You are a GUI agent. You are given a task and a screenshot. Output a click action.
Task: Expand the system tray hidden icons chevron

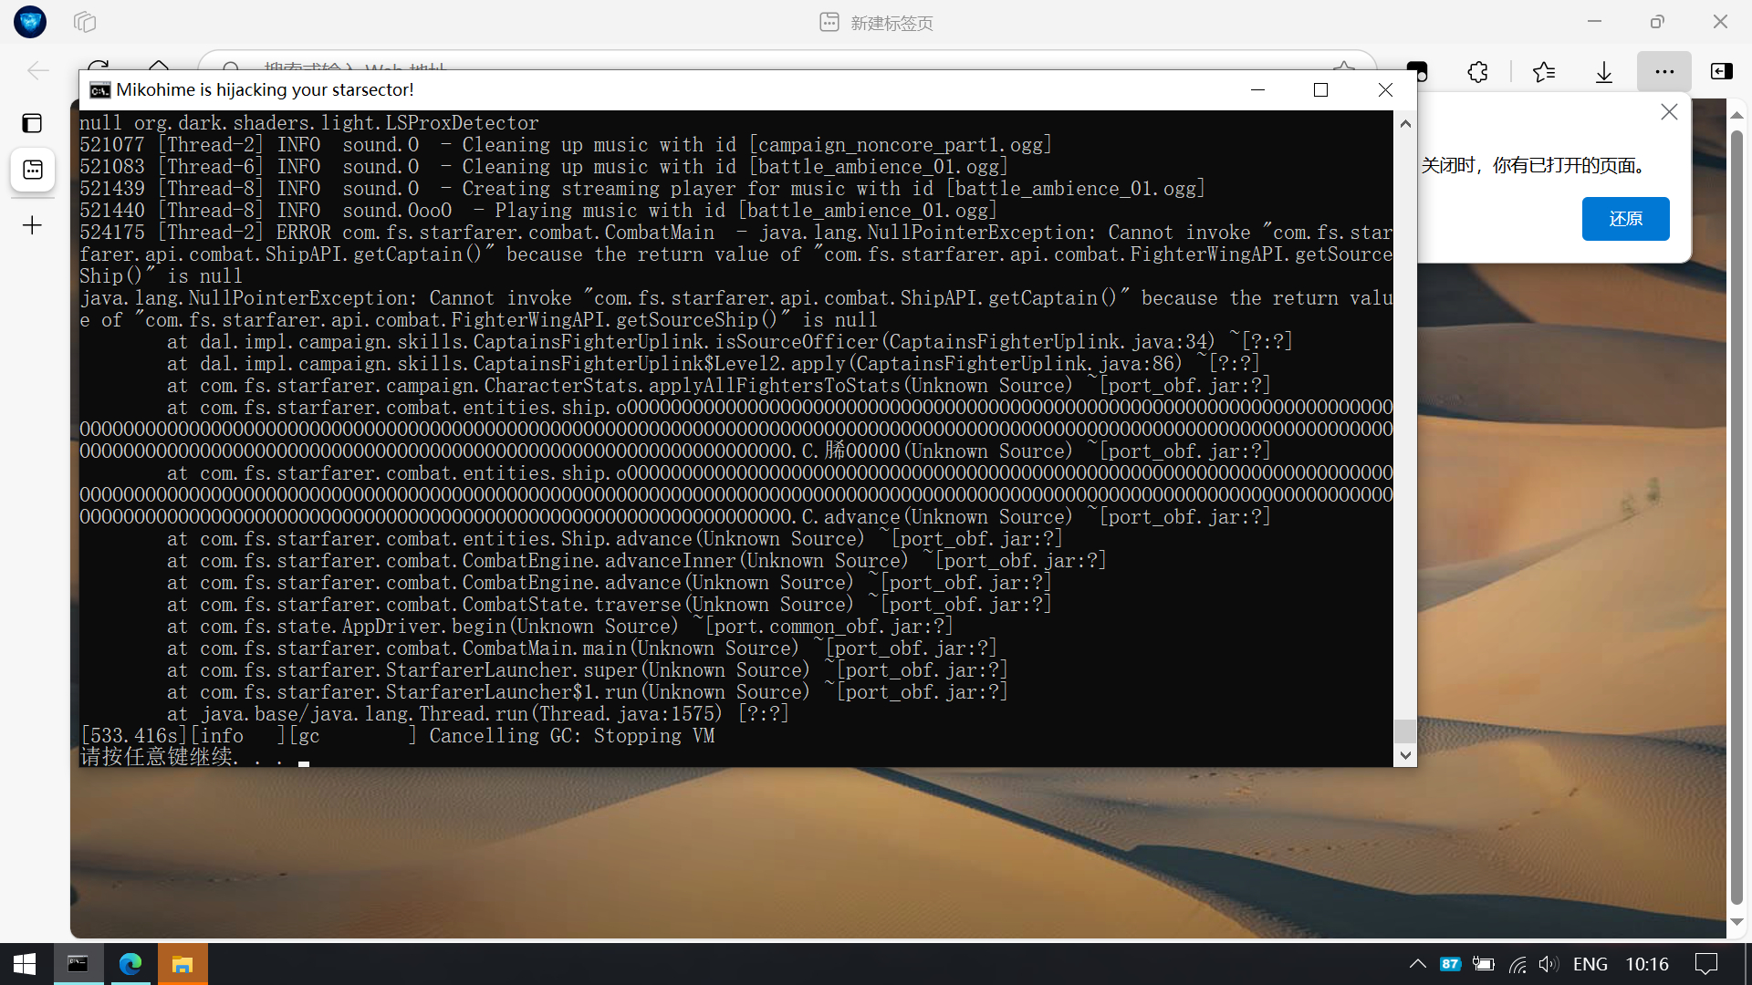coord(1417,964)
